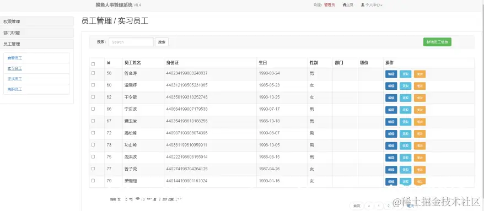Image resolution: width=484 pixels, height=211 pixels.
Task: Click the blue 编辑 button for id 75
Action: [x=391, y=158]
